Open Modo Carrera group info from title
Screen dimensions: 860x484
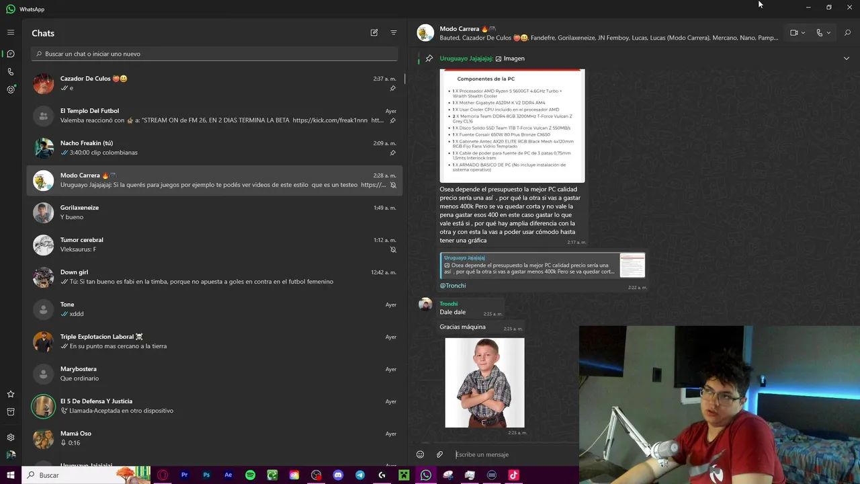[x=468, y=29]
